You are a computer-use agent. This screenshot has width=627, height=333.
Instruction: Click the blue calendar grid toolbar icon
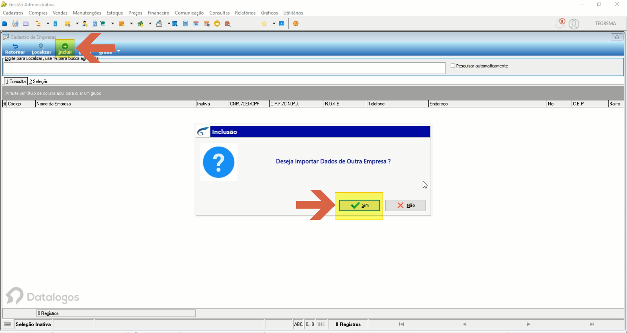click(175, 24)
